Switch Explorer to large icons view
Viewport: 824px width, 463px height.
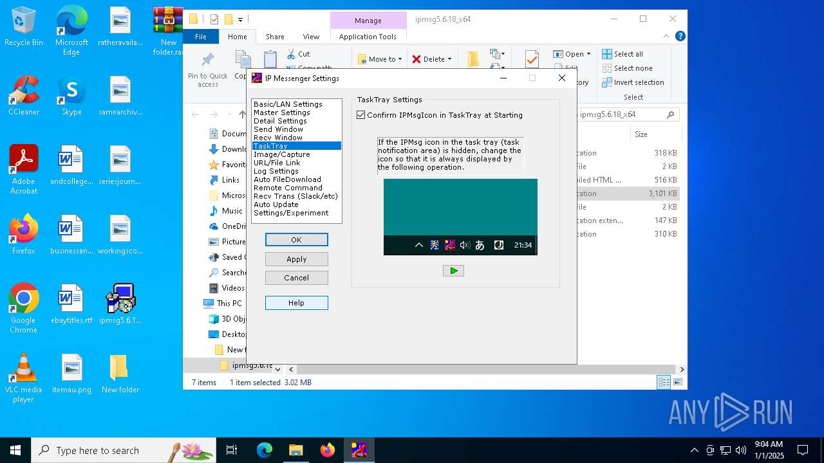pos(677,382)
